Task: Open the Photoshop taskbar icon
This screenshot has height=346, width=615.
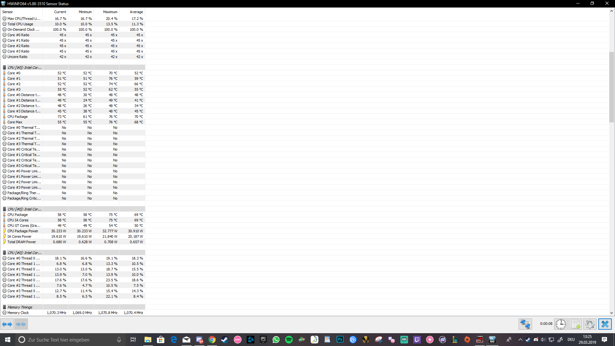Action: pos(340,340)
